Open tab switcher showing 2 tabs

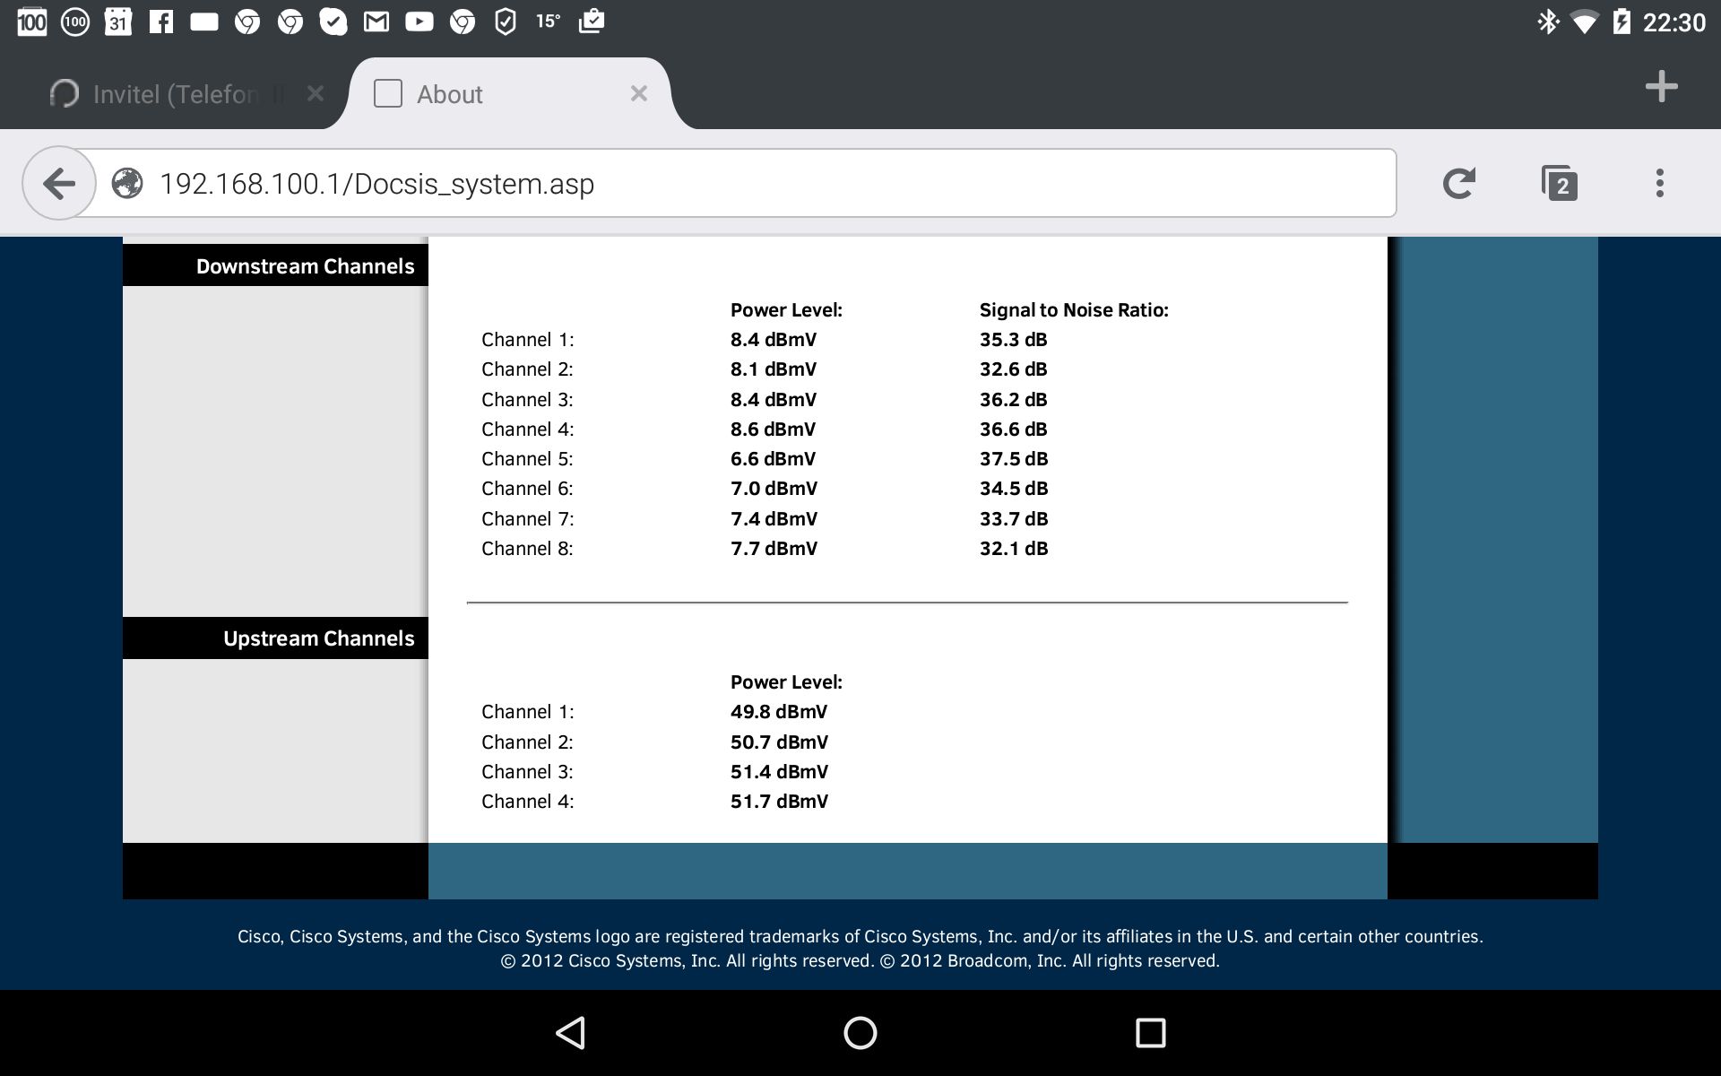[x=1560, y=184]
